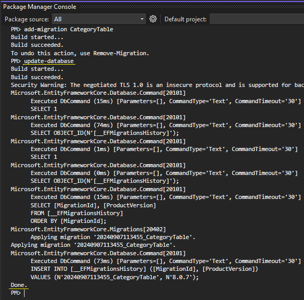Select the Package Manager Console title tab
The height and width of the screenshot is (300, 304).
[40, 7]
